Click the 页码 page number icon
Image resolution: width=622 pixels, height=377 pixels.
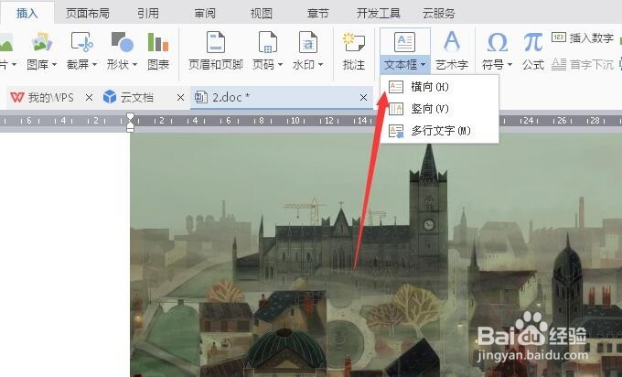point(268,42)
